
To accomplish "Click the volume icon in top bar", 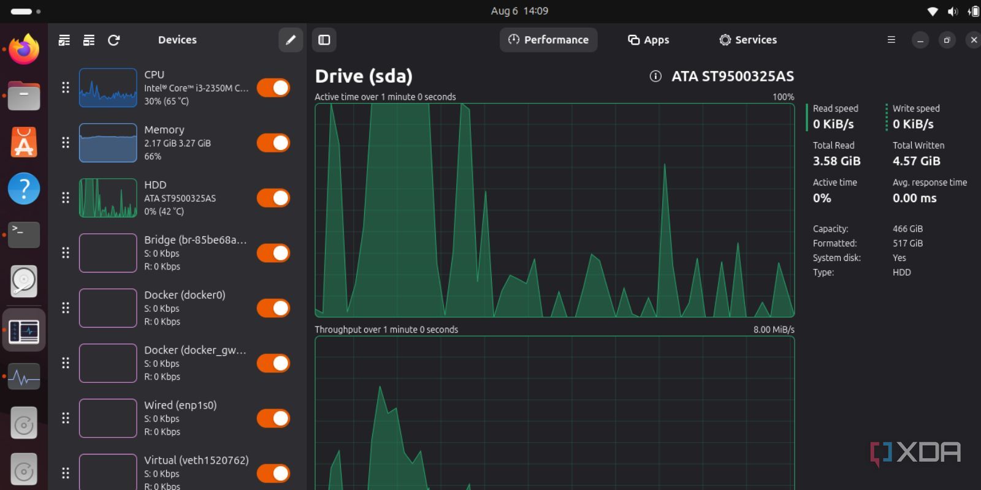I will (x=952, y=11).
